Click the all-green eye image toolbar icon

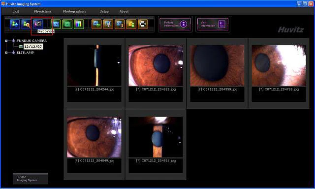pyautogui.click(x=67, y=24)
